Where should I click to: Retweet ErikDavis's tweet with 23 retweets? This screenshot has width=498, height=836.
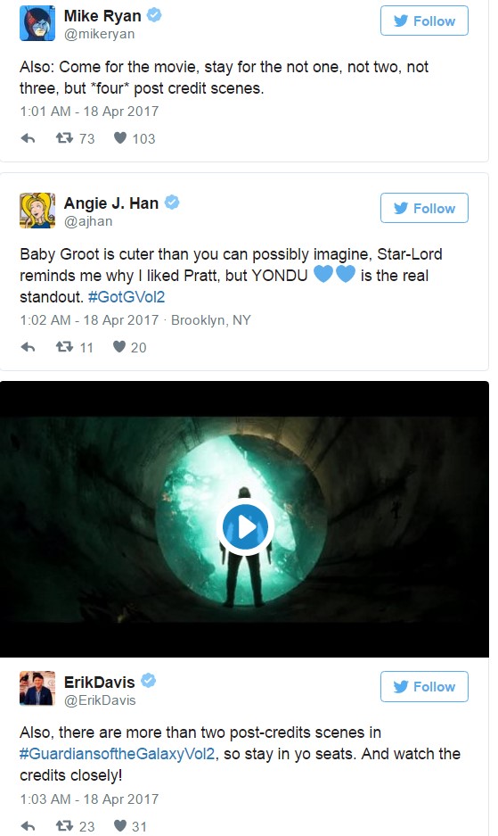pyautogui.click(x=64, y=826)
